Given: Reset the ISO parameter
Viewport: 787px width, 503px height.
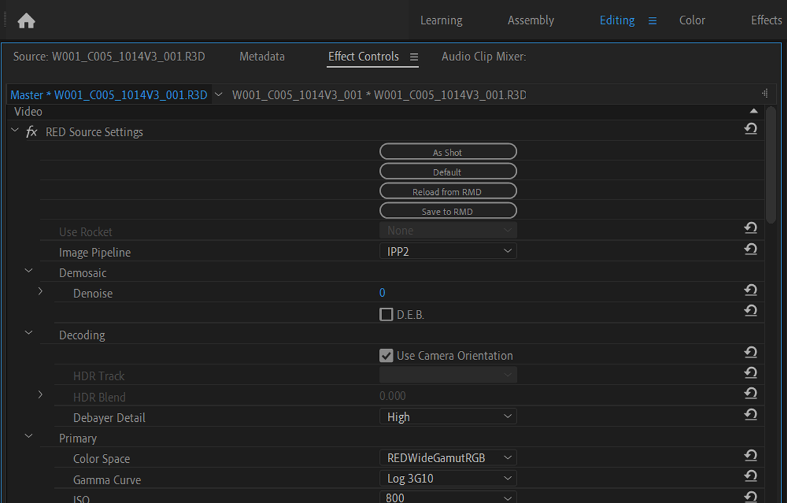Looking at the screenshot, I should pos(751,497).
